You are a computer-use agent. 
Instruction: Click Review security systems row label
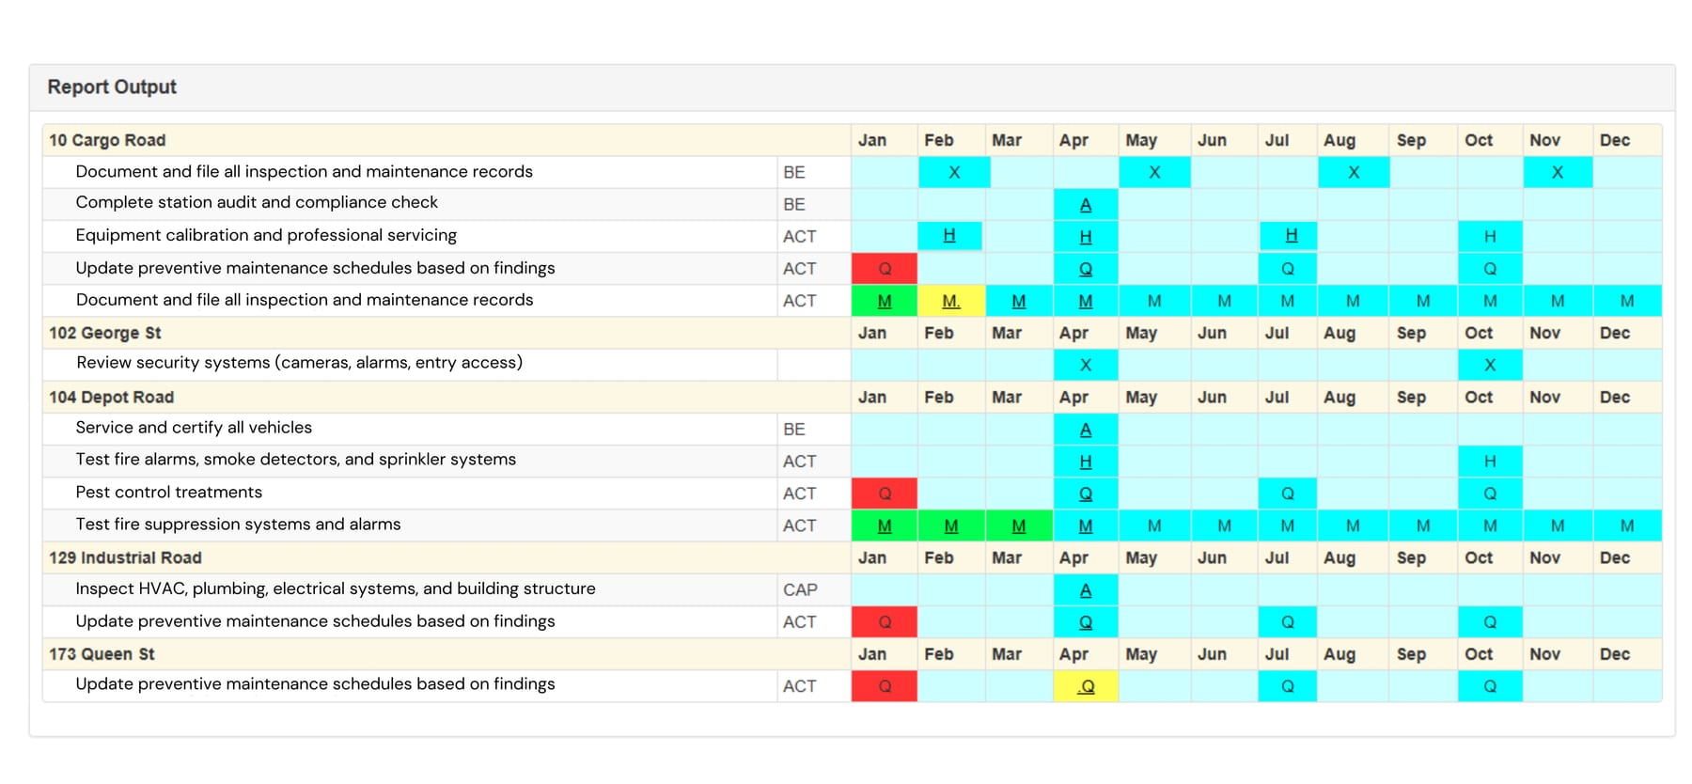point(299,363)
